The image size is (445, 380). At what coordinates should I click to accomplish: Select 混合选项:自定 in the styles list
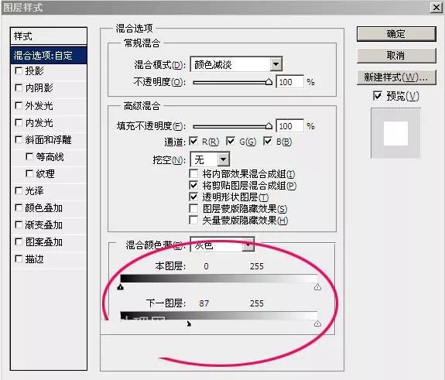(x=49, y=56)
